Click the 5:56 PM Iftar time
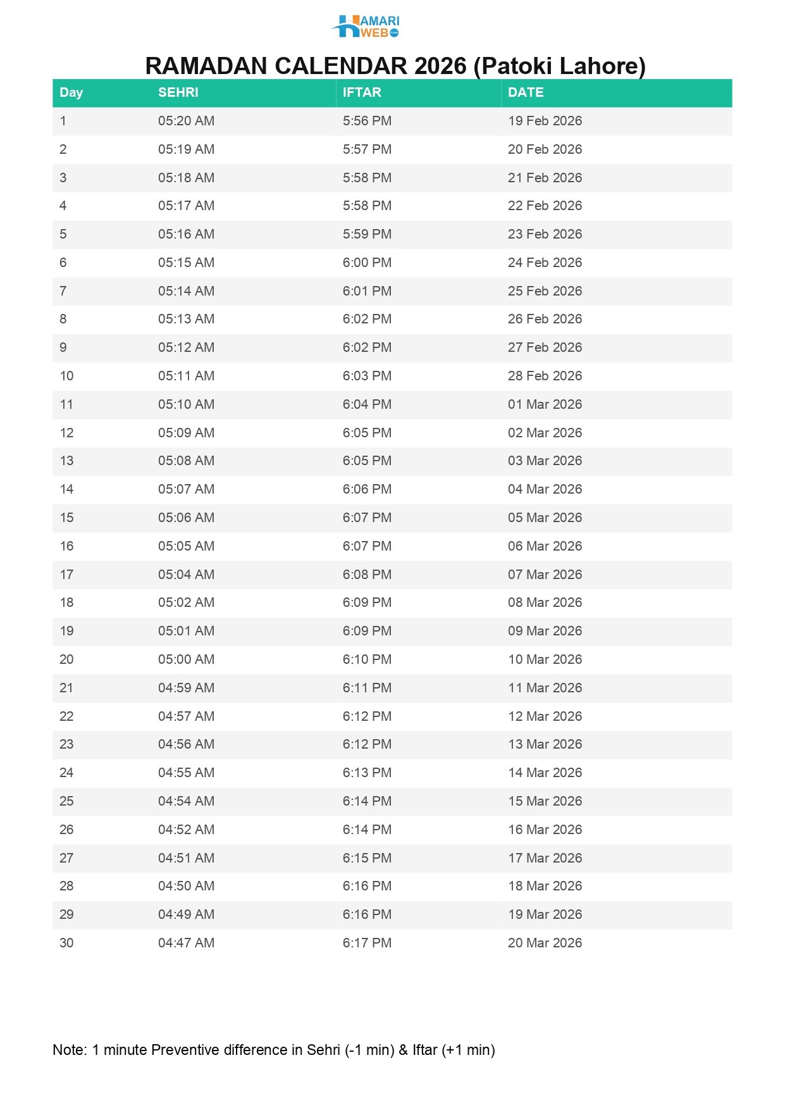 (367, 121)
